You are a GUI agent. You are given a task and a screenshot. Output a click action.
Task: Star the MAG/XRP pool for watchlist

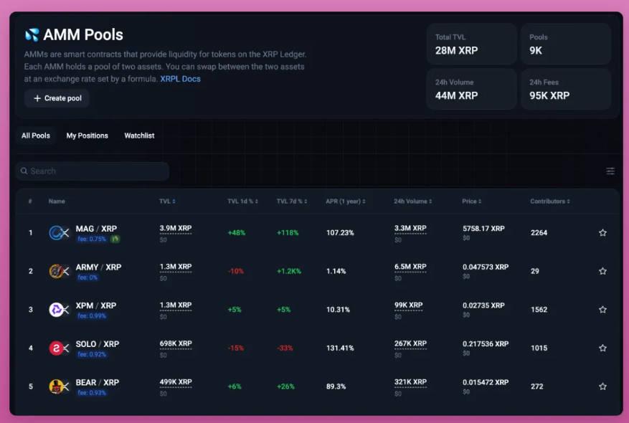pyautogui.click(x=602, y=232)
